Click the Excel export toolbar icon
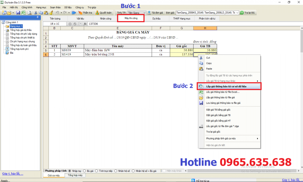The height and width of the screenshot is (182, 303). pyautogui.click(x=23, y=13)
